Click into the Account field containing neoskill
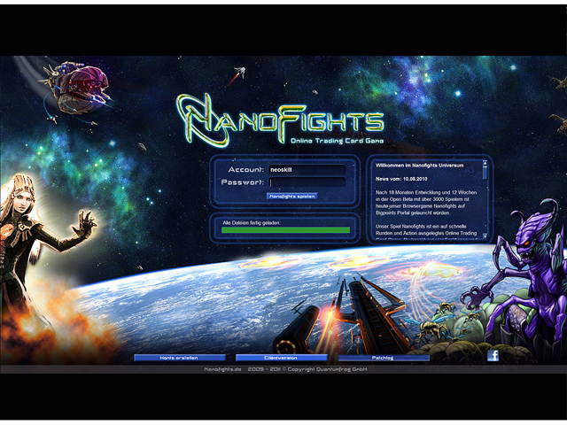 [307, 169]
